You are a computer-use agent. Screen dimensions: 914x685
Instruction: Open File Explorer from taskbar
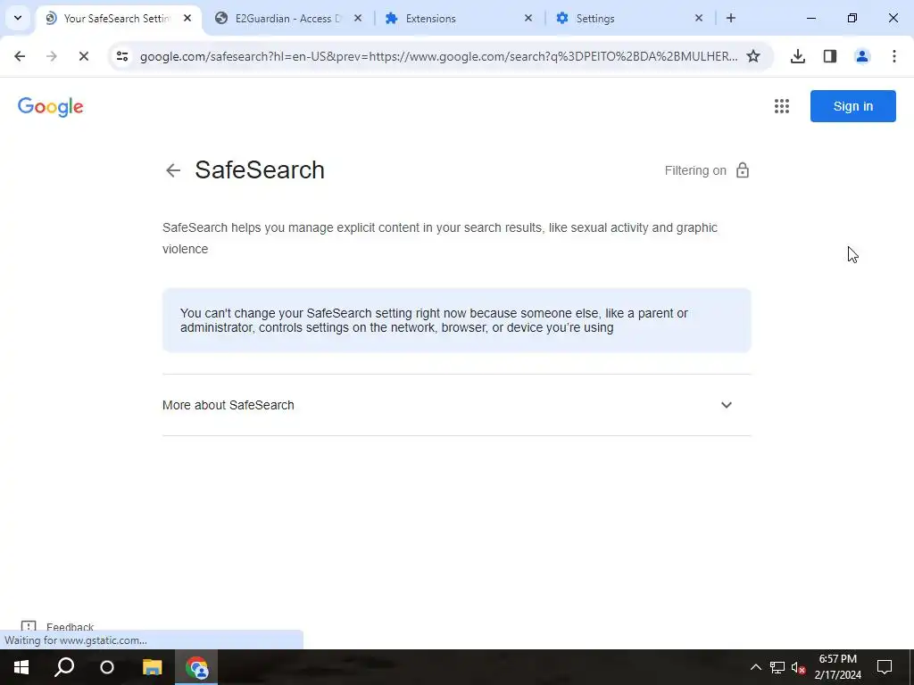(x=152, y=667)
